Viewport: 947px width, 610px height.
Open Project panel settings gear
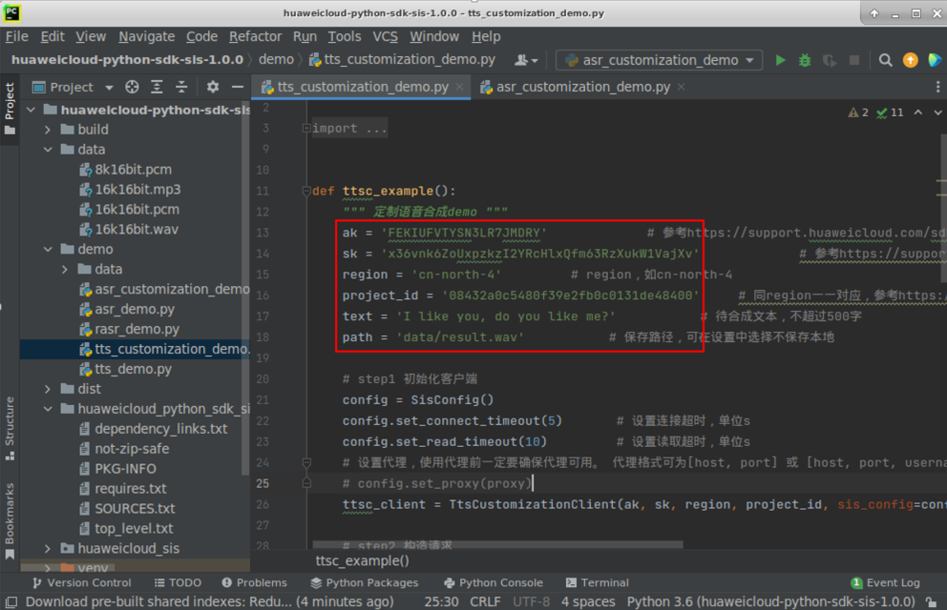[213, 88]
